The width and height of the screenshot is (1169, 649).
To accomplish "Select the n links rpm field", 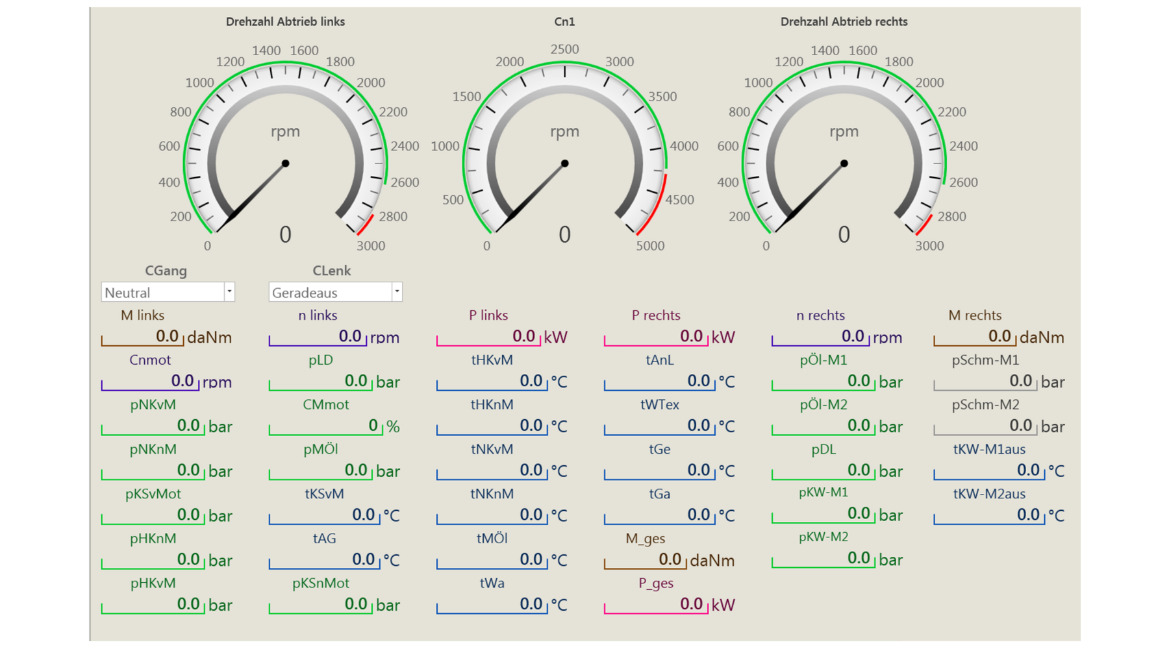I will tap(317, 336).
